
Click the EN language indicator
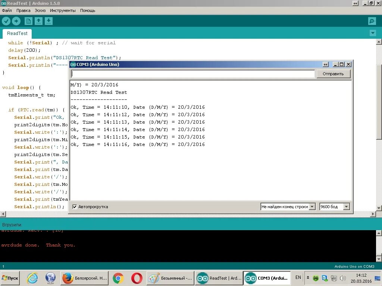tap(298, 277)
